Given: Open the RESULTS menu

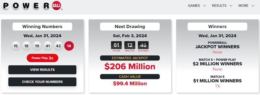Looking at the screenshot, I should (x=219, y=6).
